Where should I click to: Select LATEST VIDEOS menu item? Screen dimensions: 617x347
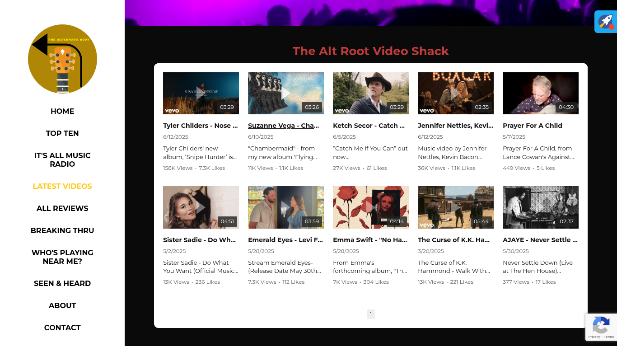click(x=62, y=186)
